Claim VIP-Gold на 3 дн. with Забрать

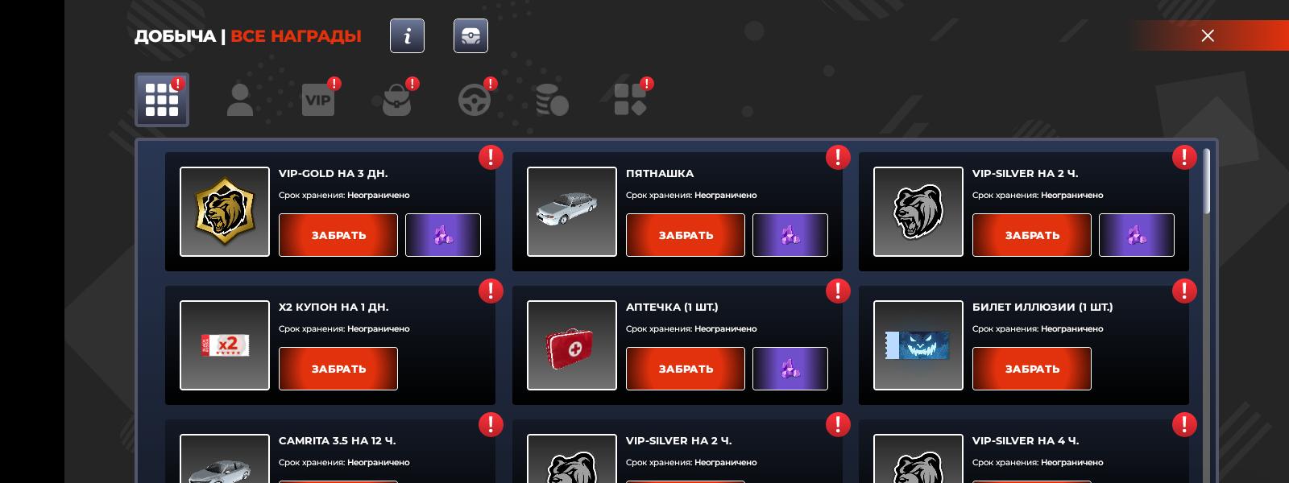coord(338,235)
